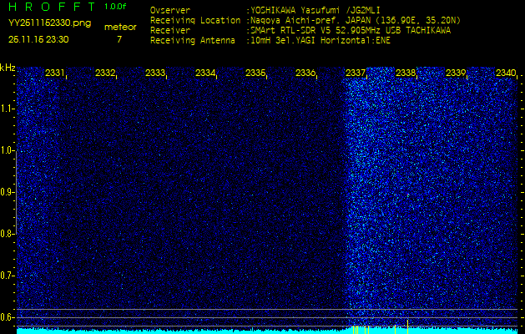This screenshot has width=525, height=334.
Task: Click the kHz axis unit label
Action: 8,68
